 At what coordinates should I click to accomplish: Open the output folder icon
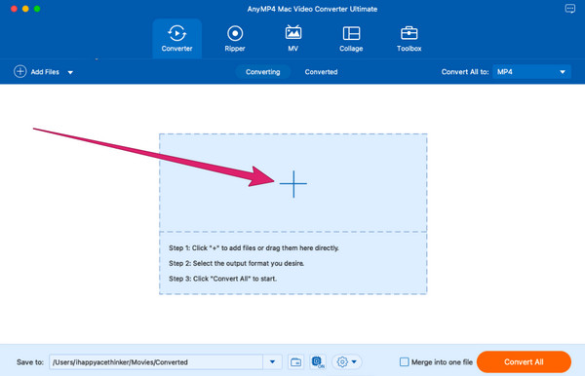295,361
